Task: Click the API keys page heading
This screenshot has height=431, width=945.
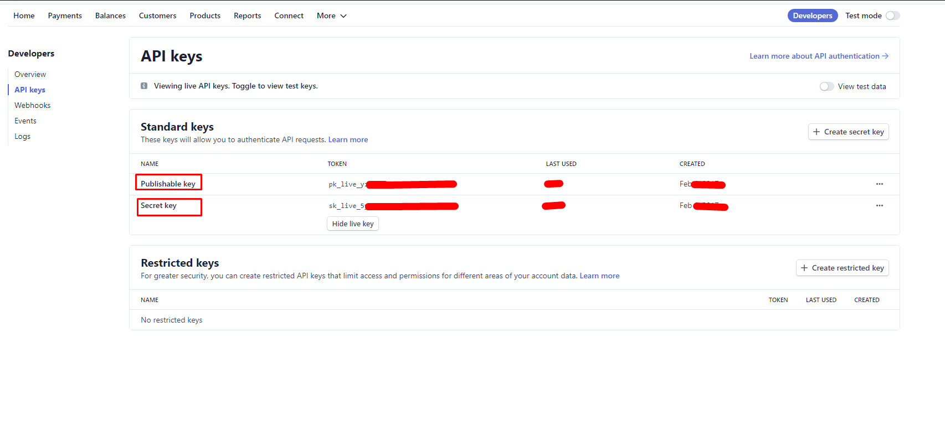Action: pyautogui.click(x=171, y=56)
